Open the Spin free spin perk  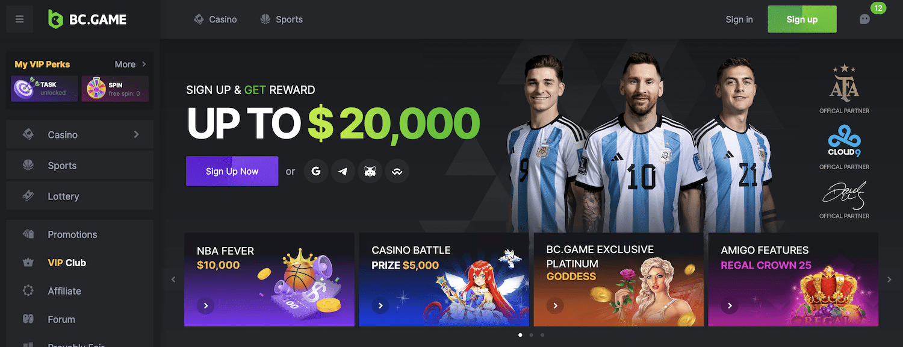(115, 89)
